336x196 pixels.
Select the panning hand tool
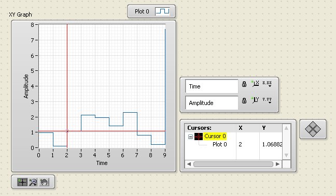tap(44, 182)
